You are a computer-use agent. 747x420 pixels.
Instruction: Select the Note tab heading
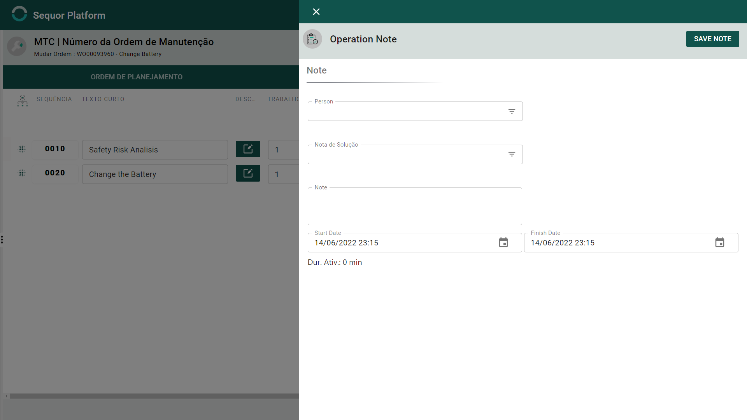click(x=317, y=70)
